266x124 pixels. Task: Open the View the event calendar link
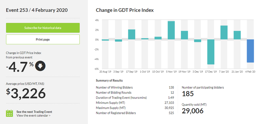(x=34, y=116)
